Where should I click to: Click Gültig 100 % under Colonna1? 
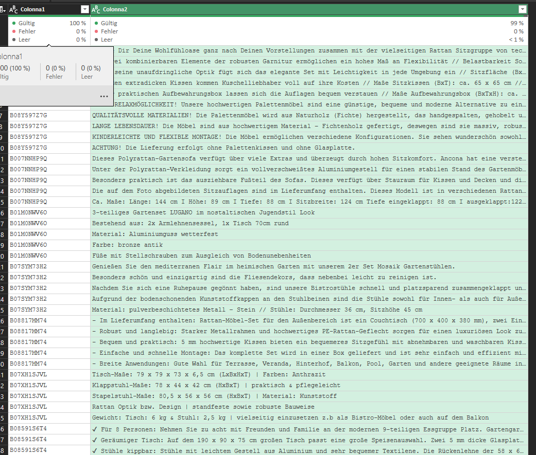[x=49, y=23]
